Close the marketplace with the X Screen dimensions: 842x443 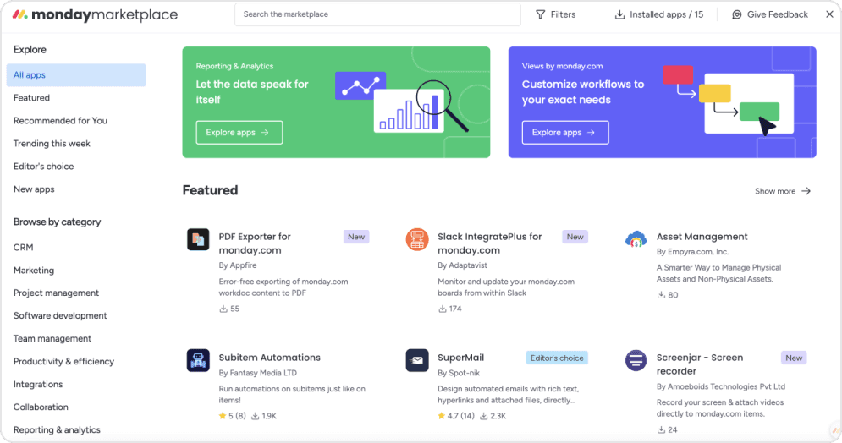tap(829, 14)
